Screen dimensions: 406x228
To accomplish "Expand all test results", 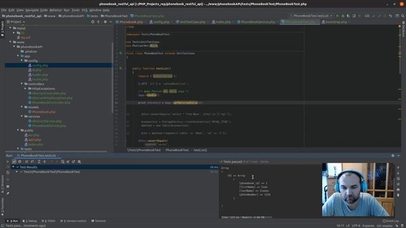I will tap(39, 161).
